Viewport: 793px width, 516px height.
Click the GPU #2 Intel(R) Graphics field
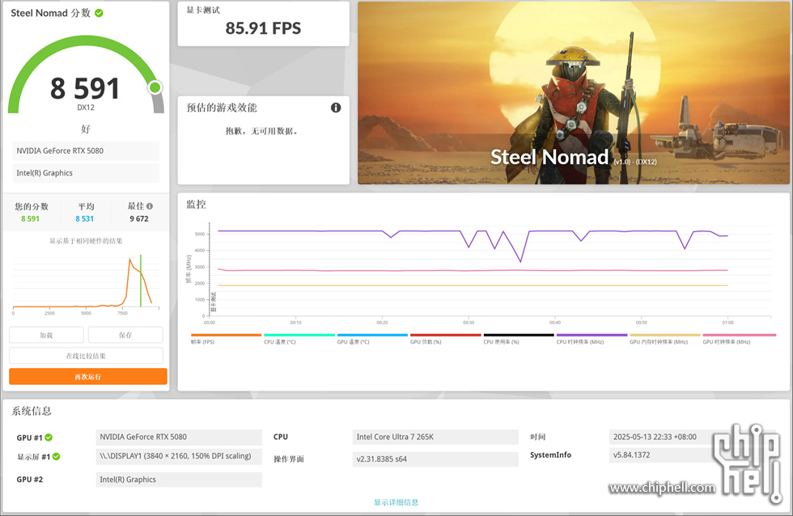(x=179, y=480)
